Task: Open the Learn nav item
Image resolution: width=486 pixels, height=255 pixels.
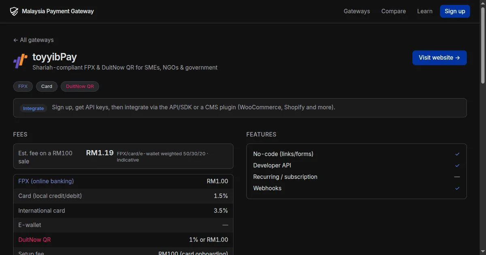Action: click(x=425, y=11)
